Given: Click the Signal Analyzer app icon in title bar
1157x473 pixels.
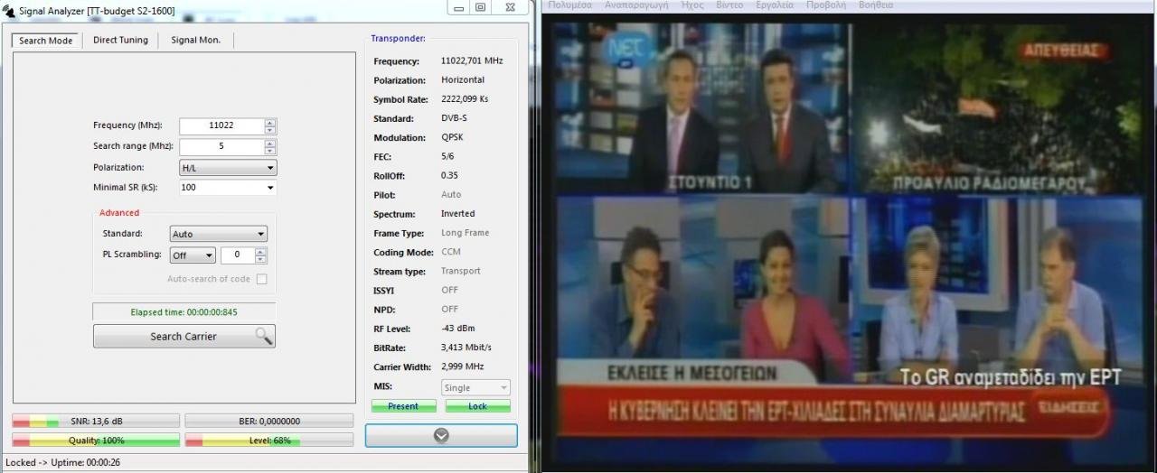Looking at the screenshot, I should click(9, 12).
